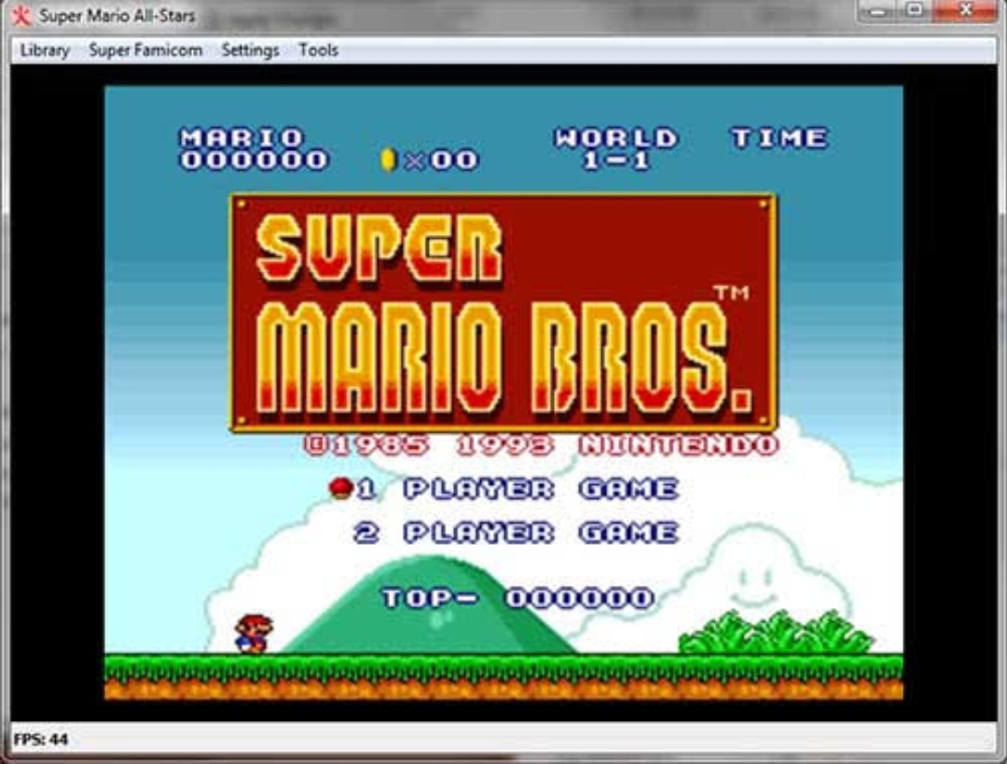The width and height of the screenshot is (1007, 764).
Task: Close the Super Mario All-Stars window
Action: tap(965, 11)
